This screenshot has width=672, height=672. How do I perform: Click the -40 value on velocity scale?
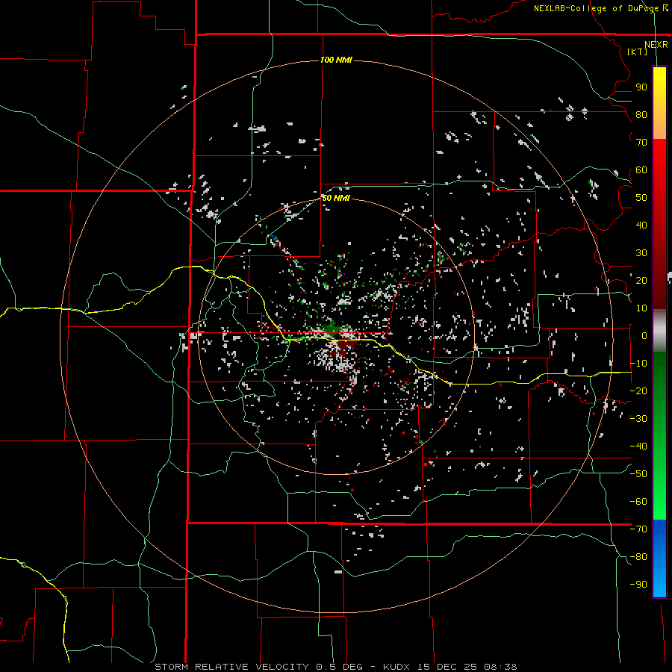[638, 447]
